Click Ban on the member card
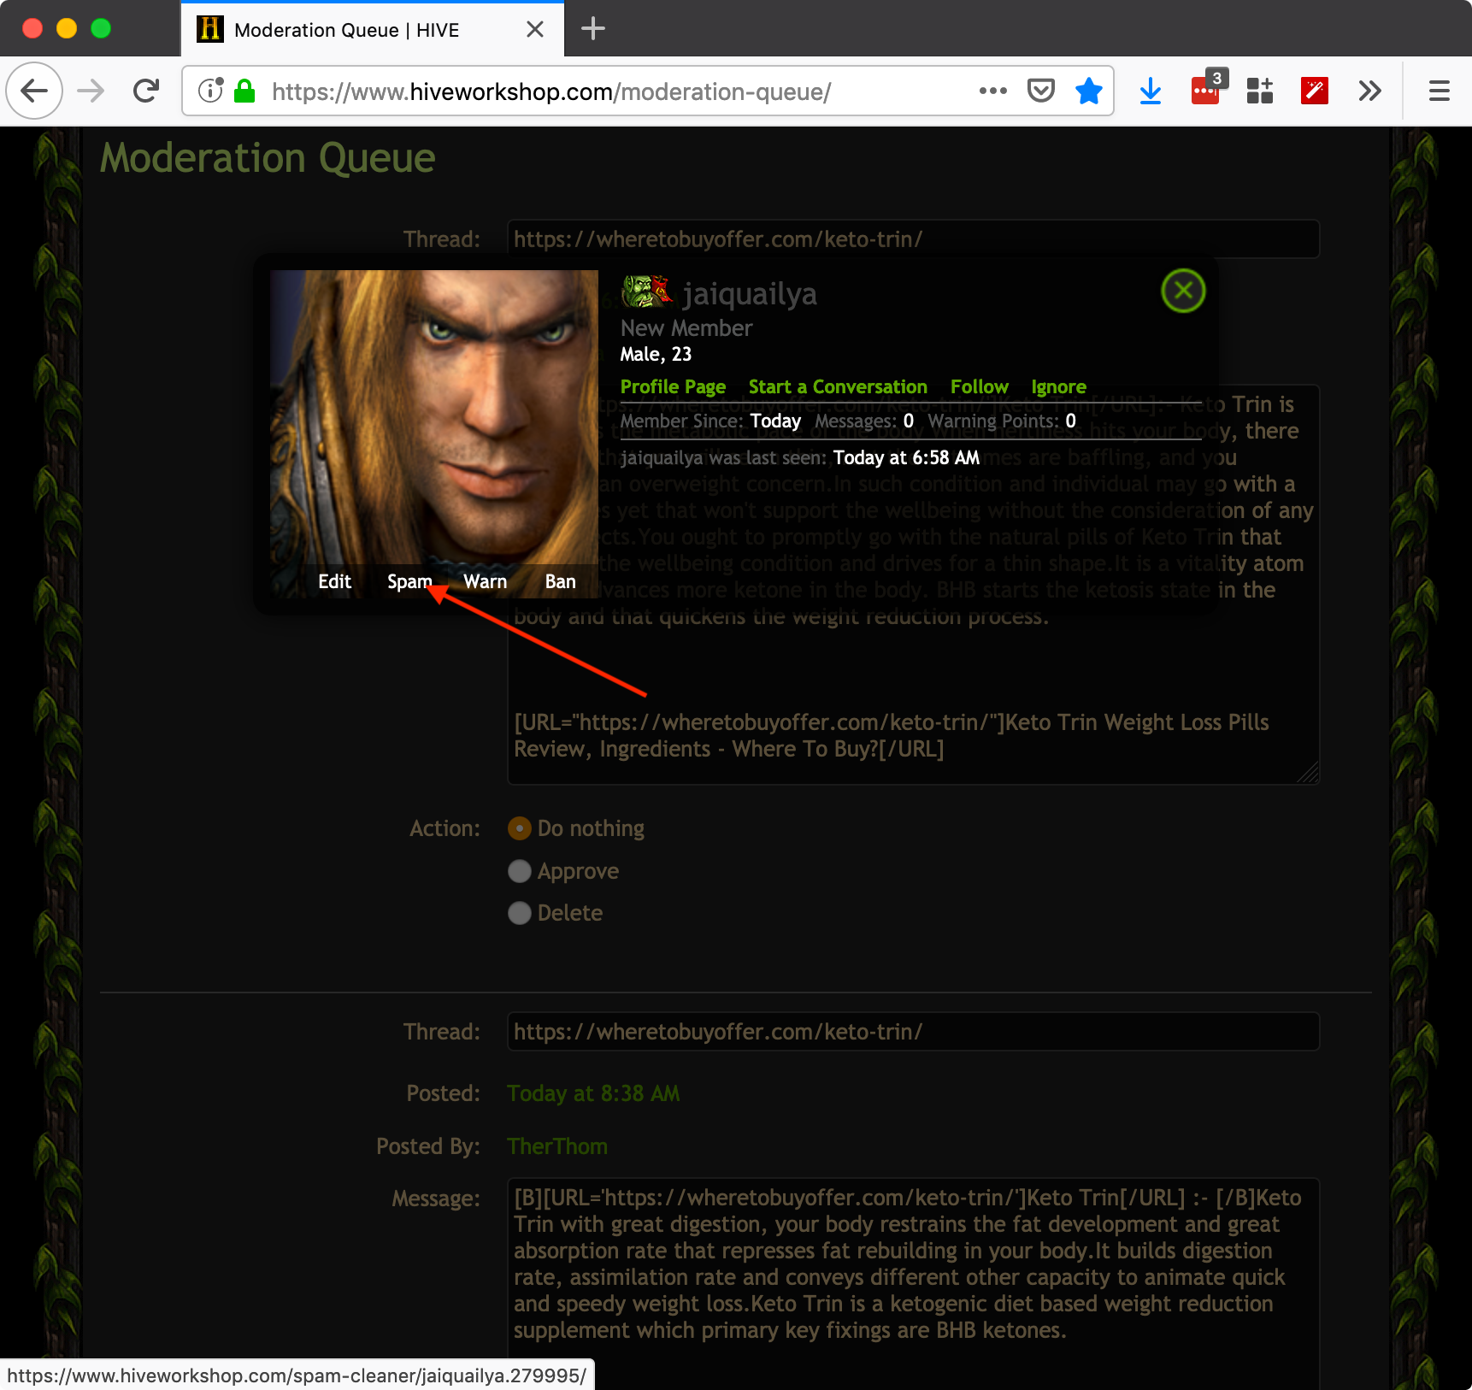Viewport: 1472px width, 1390px height. pos(560,582)
